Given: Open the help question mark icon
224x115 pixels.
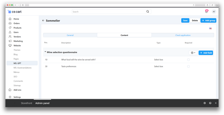Looking at the screenshot, I should 210,103.
